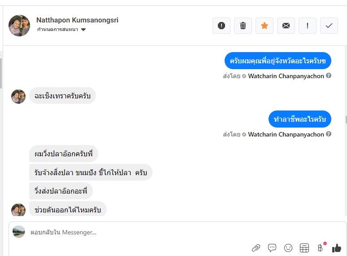Open saved replies speech bubble icon
347x256 pixels.
tap(272, 247)
